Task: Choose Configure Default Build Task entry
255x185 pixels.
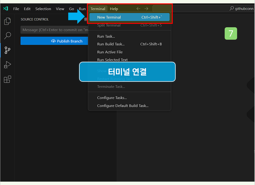Action: pyautogui.click(x=123, y=106)
